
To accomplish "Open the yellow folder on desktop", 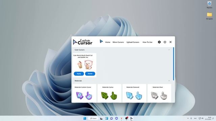I will 209,16.
